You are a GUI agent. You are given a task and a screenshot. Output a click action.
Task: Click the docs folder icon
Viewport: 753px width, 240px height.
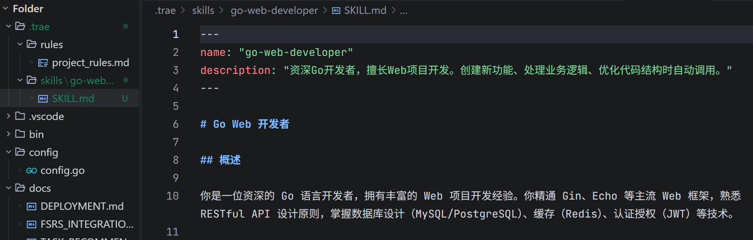tap(20, 188)
